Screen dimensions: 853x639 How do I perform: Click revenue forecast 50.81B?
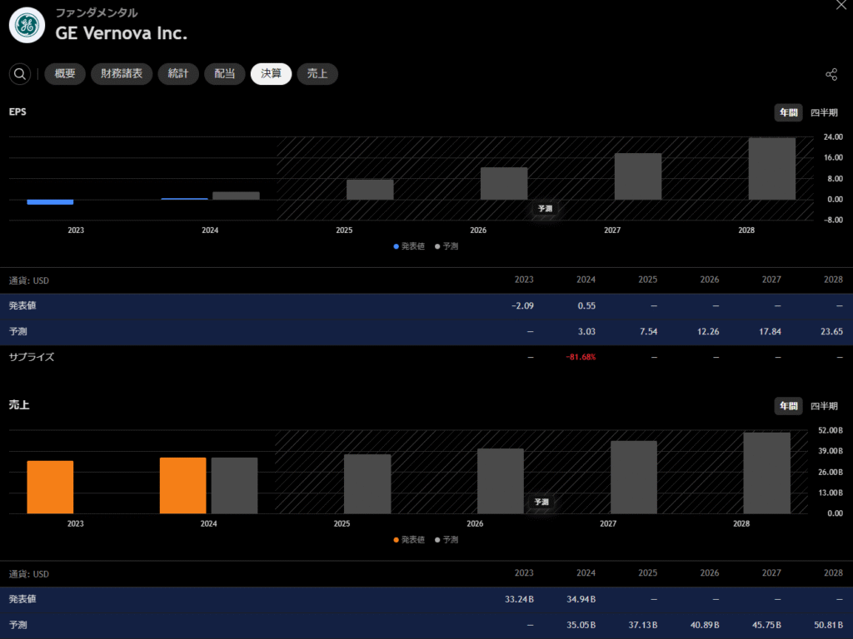[829, 625]
